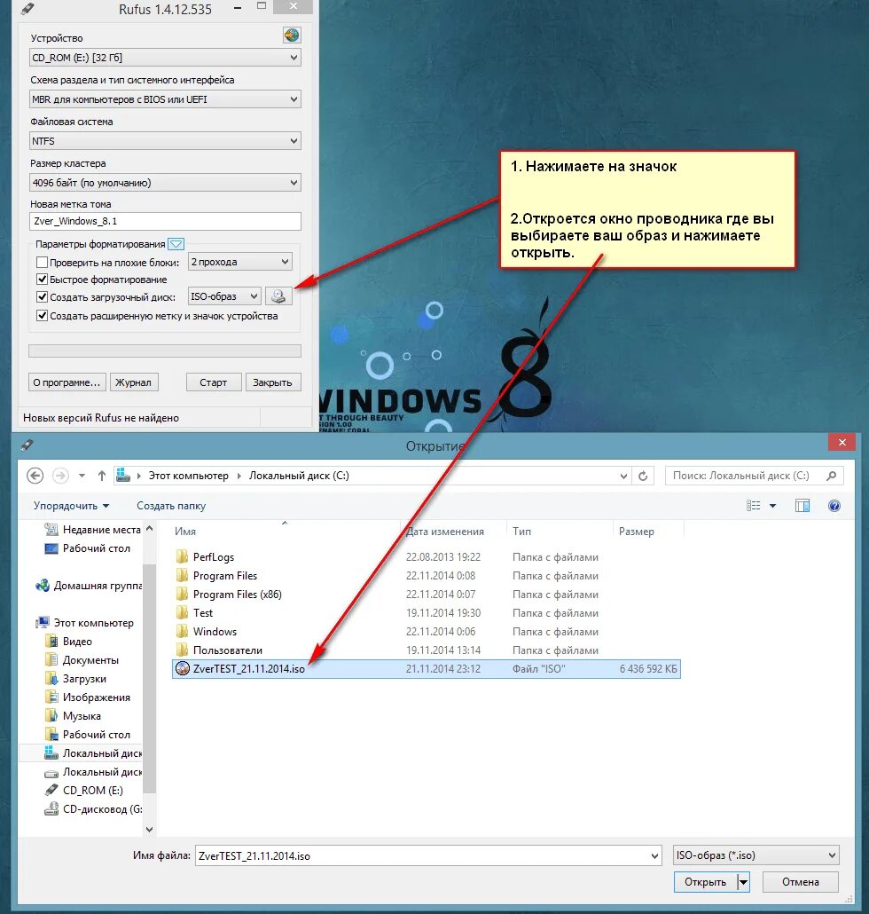Select the Windows folder

215,631
